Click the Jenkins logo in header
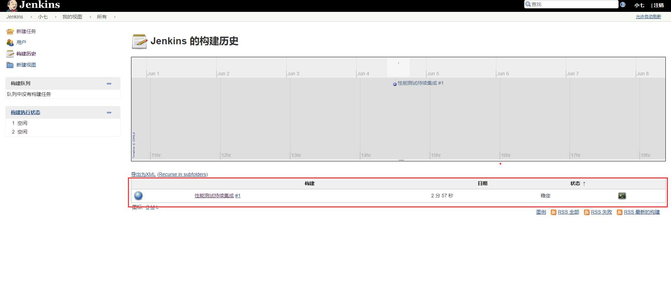Screen dimensions: 671x282 pyautogui.click(x=34, y=5)
